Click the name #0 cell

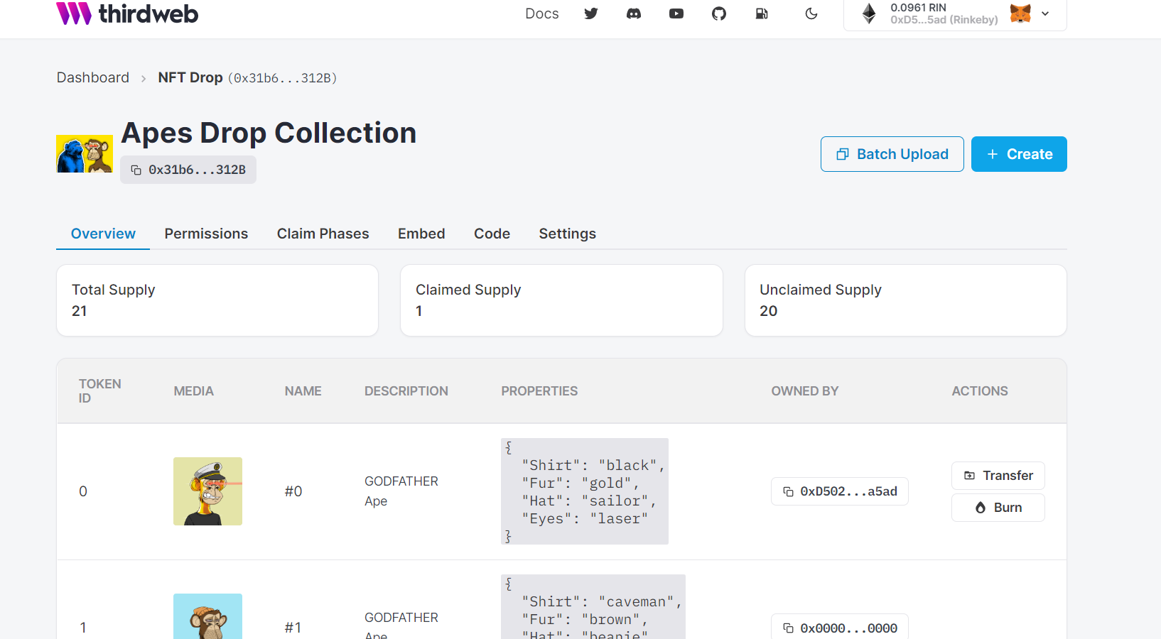[293, 491]
